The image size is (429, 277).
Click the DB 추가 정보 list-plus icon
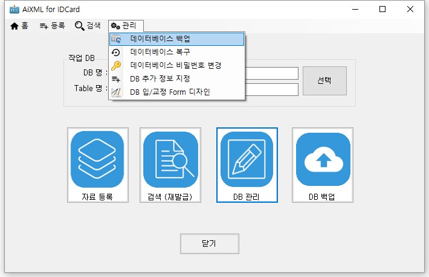(117, 79)
